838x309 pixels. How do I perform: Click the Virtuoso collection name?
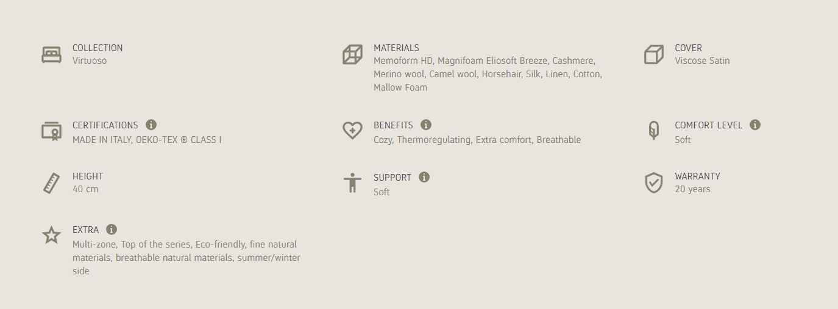click(x=90, y=61)
